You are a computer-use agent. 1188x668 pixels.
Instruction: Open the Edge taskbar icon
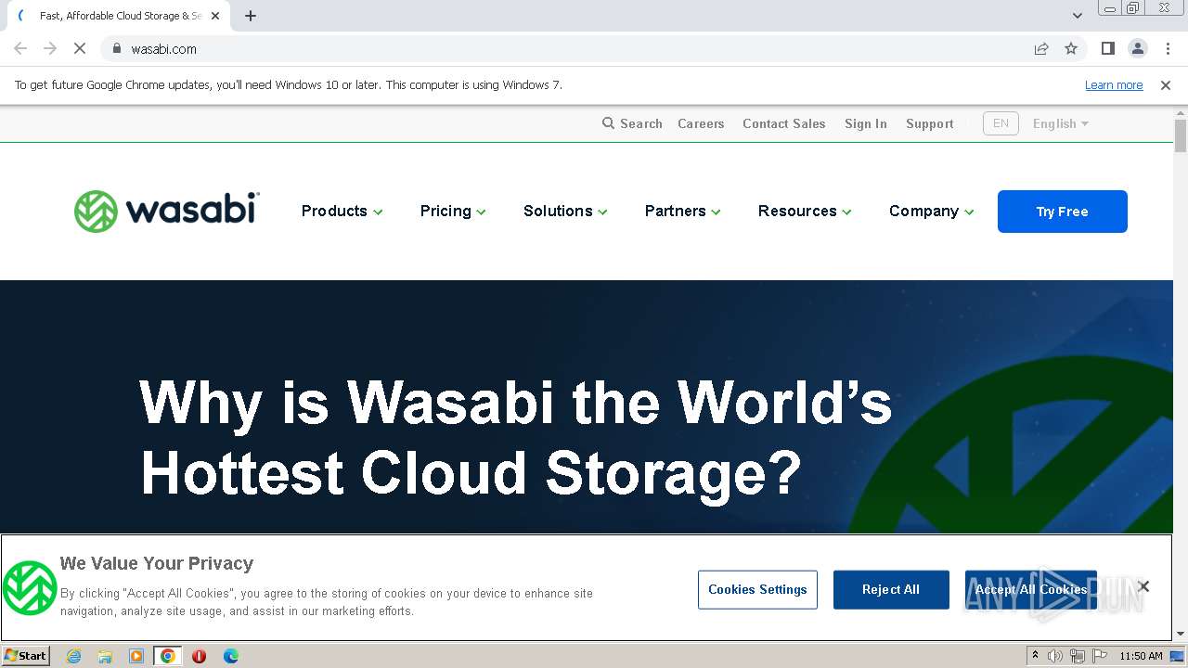pyautogui.click(x=231, y=656)
